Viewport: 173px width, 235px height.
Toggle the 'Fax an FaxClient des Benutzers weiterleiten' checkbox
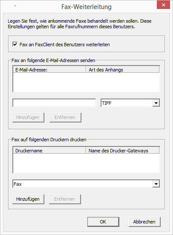click(15, 45)
